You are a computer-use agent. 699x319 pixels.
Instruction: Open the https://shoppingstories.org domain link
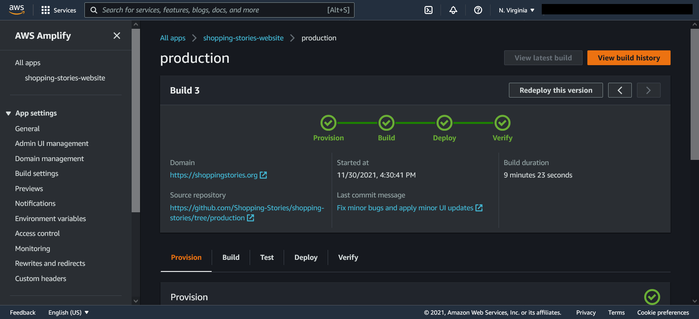click(x=214, y=175)
